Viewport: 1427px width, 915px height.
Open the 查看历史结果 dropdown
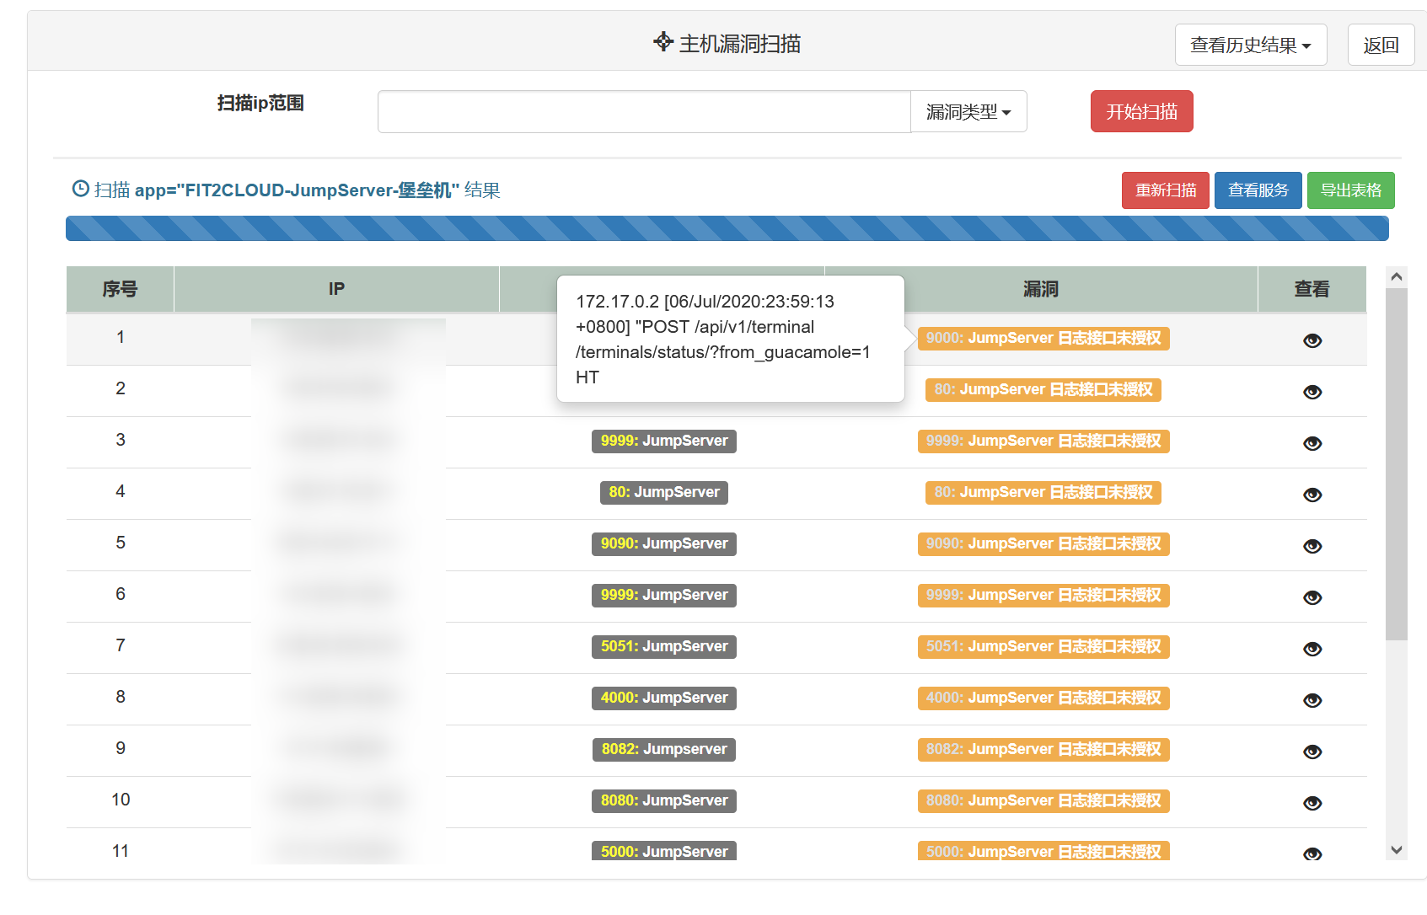click(1250, 45)
